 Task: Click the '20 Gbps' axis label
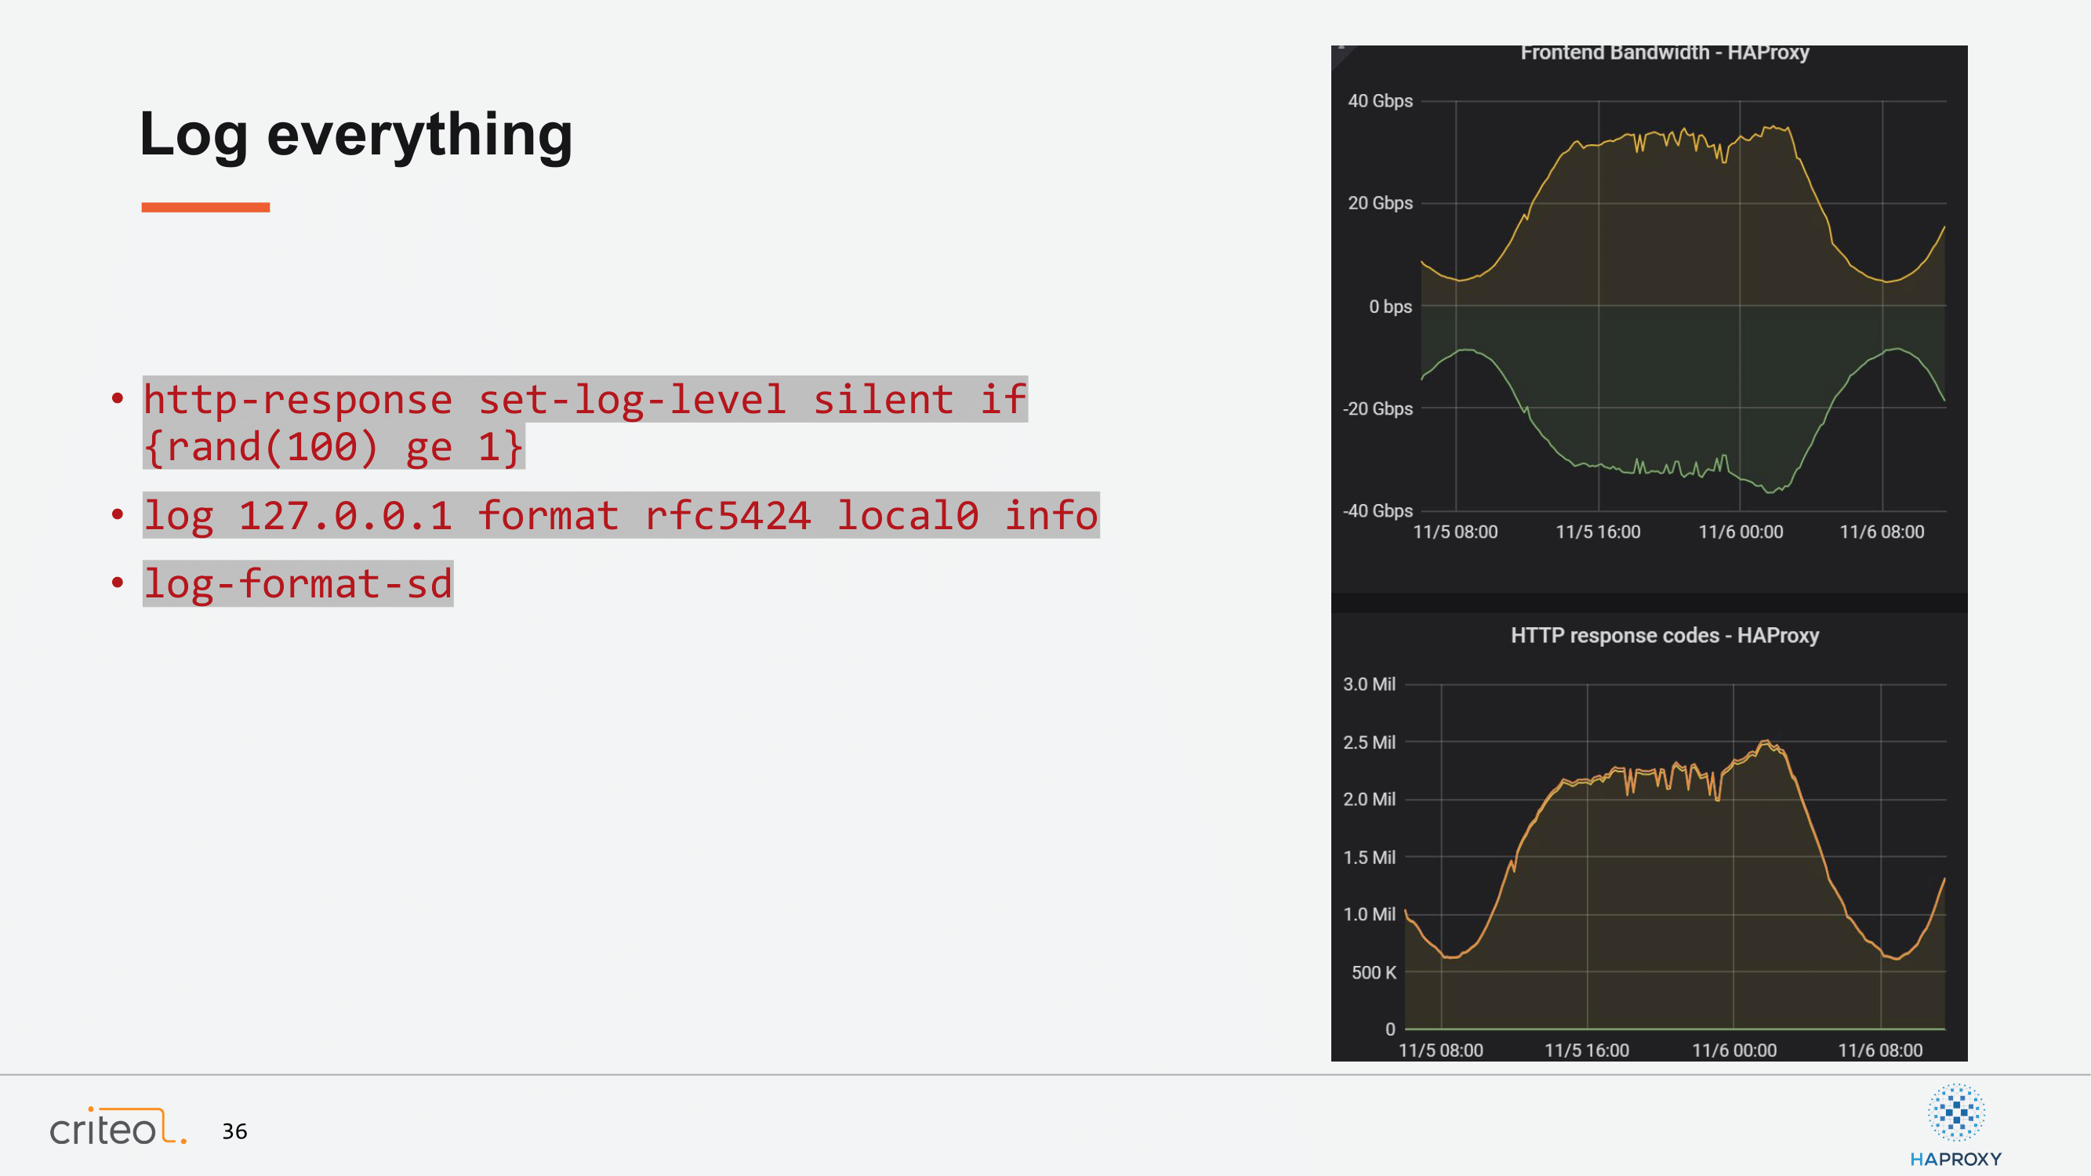1380,203
